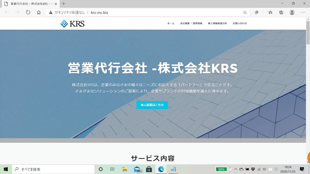Open the ホーム menu item
This screenshot has height=174, width=310.
click(171, 23)
